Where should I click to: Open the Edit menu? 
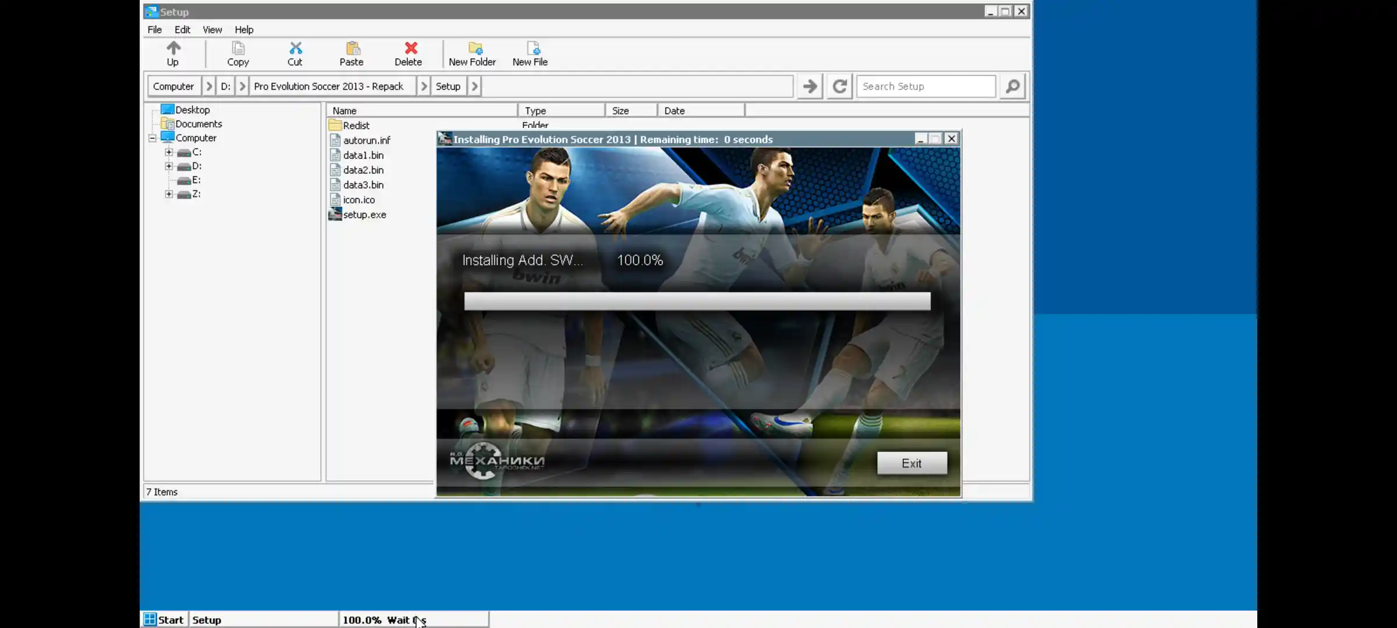pyautogui.click(x=182, y=30)
